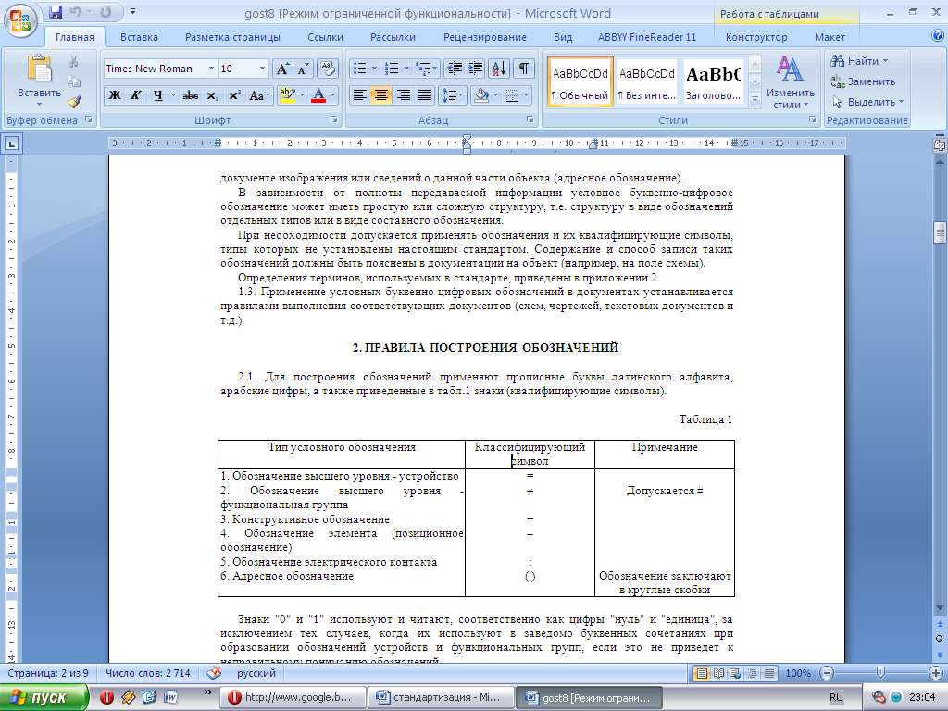Screen dimensions: 948x711
Task: Increase paragraph indent
Action: 476,69
